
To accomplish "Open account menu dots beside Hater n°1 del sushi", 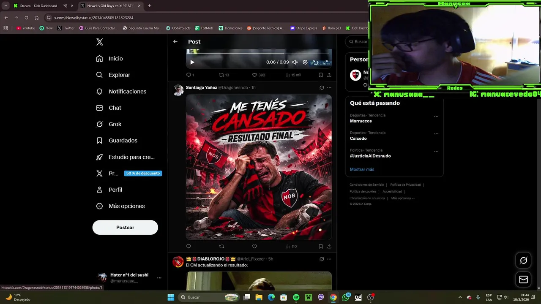I will [x=159, y=278].
